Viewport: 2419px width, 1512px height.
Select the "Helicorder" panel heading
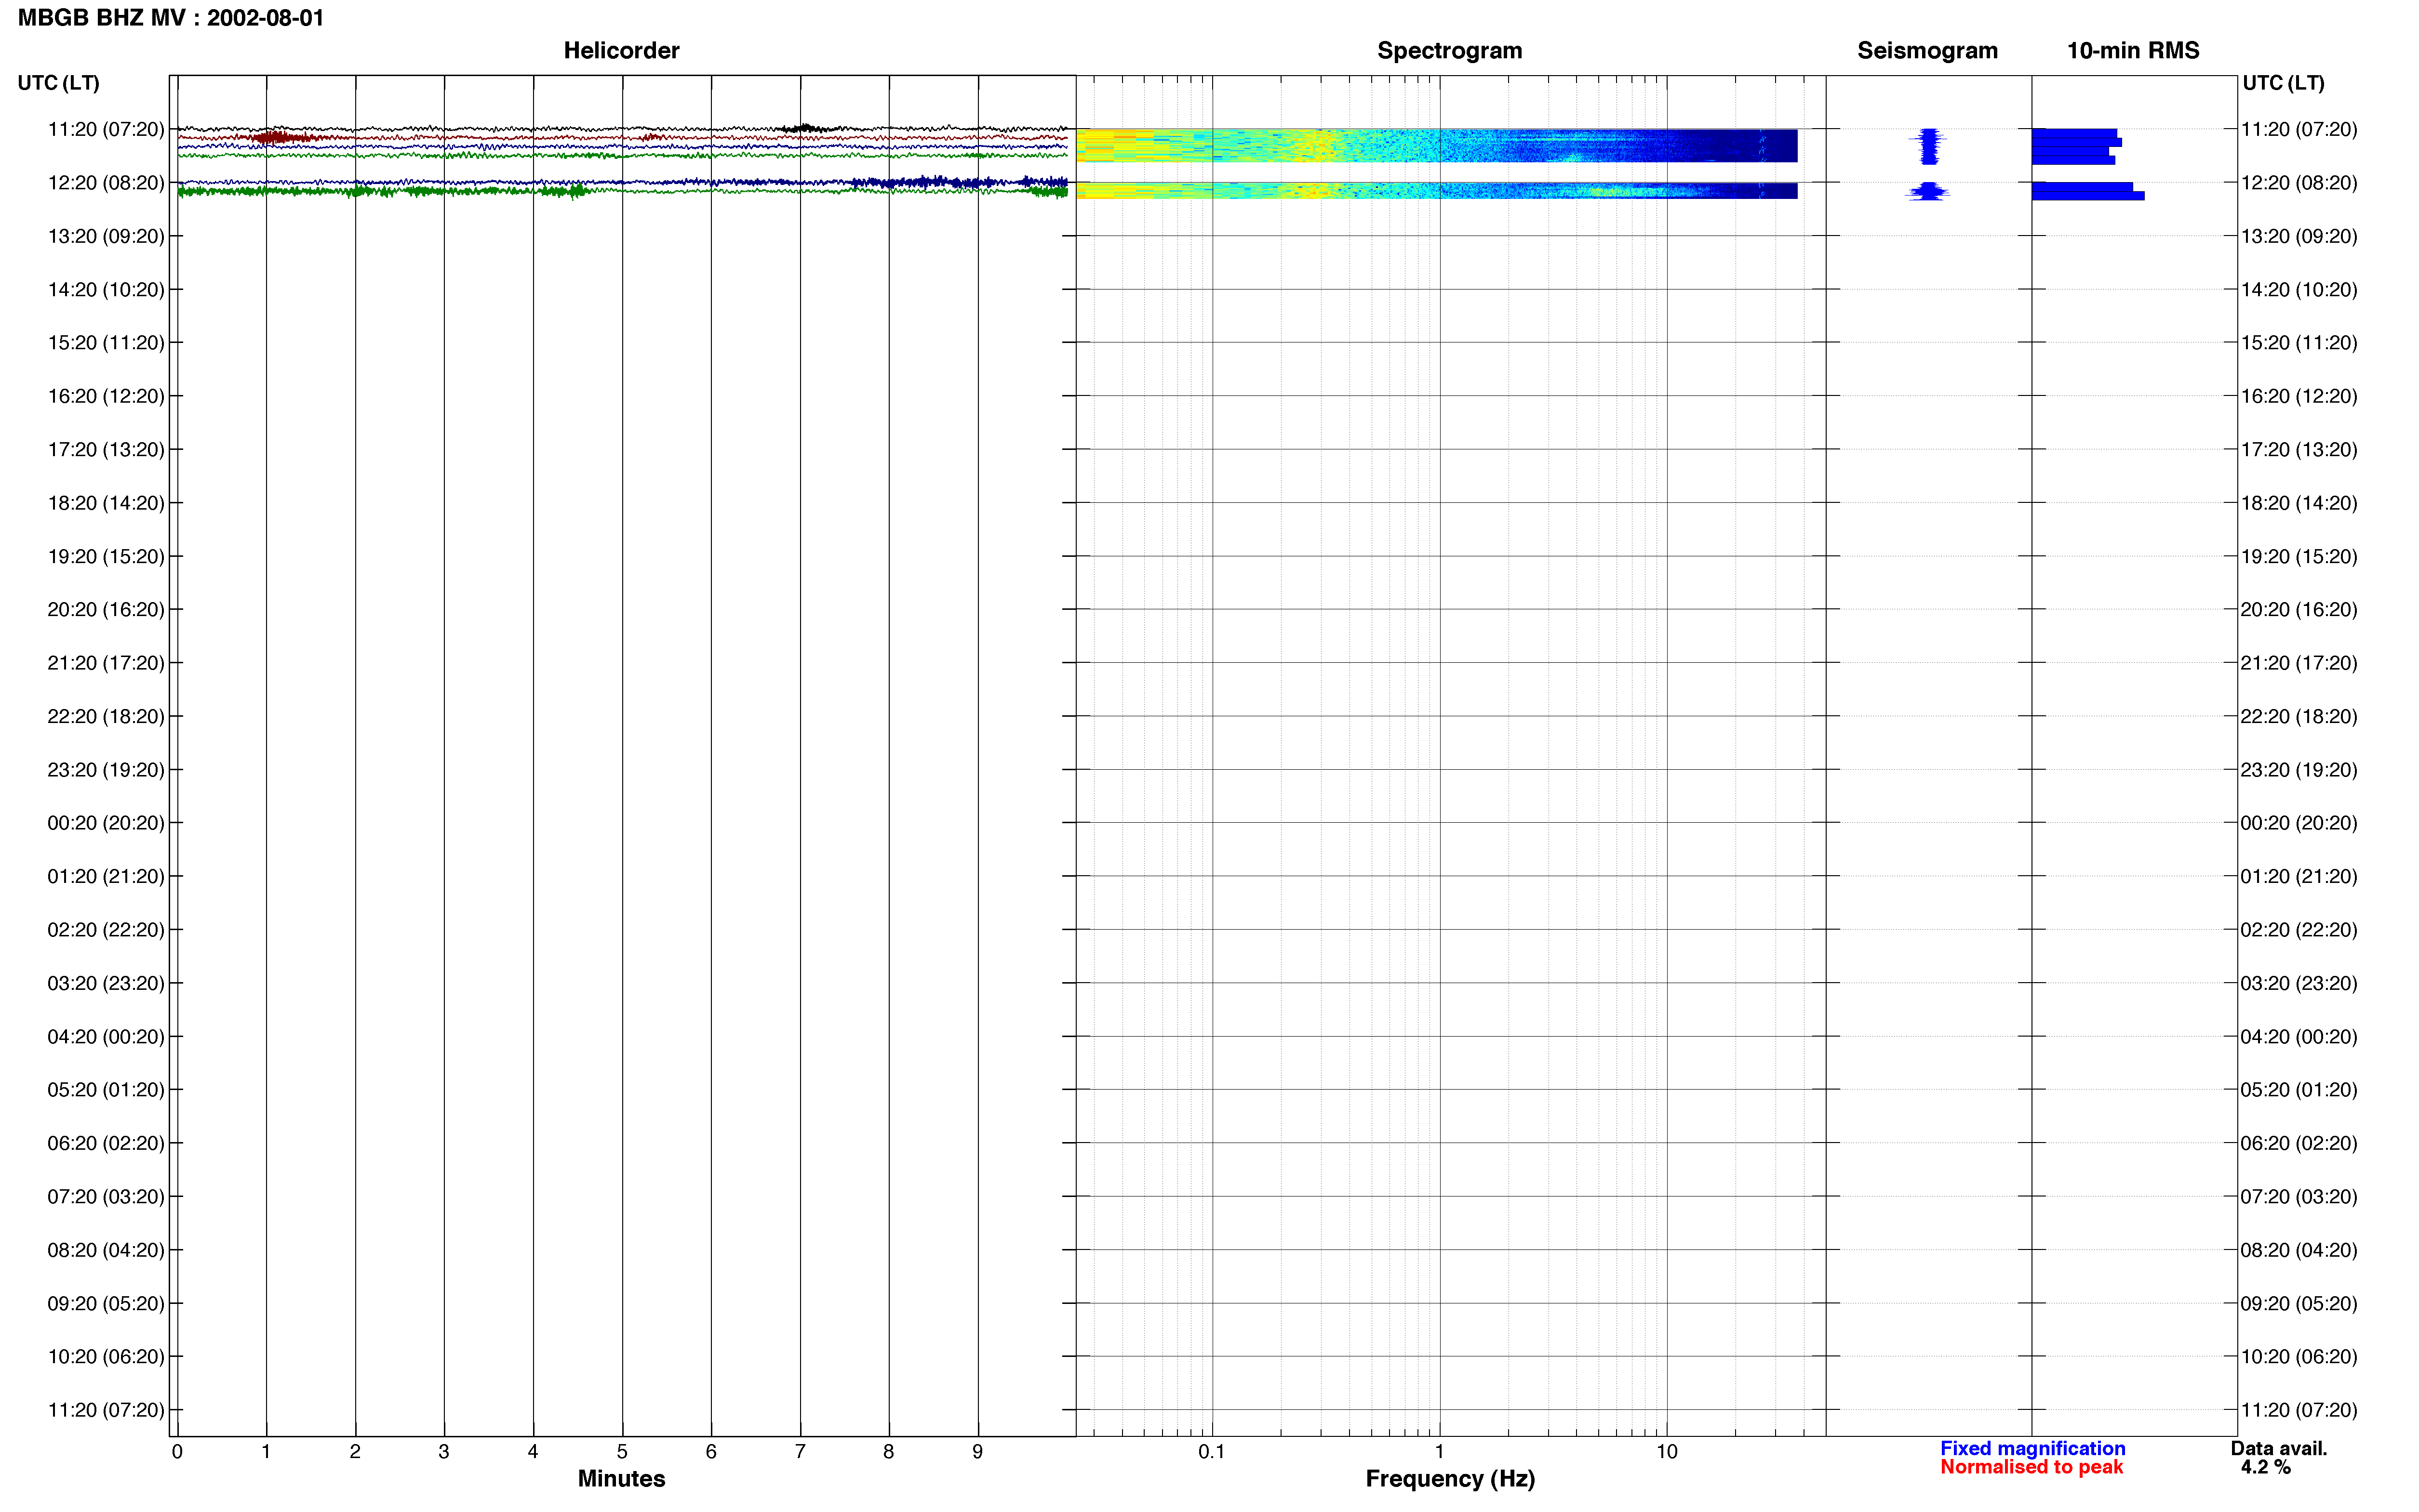pos(621,51)
